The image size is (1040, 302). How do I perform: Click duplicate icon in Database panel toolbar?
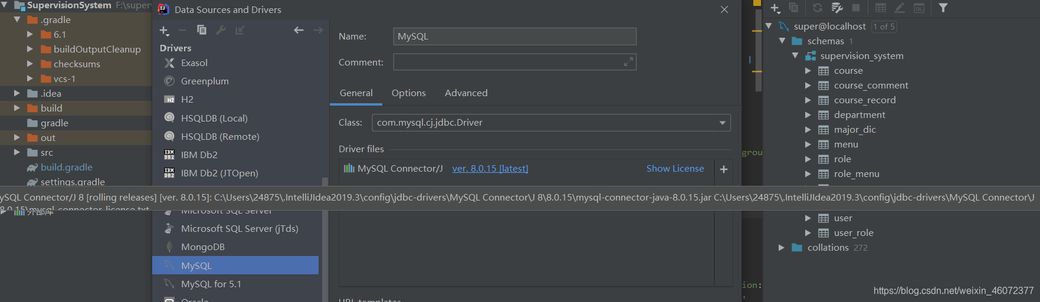pyautogui.click(x=793, y=8)
